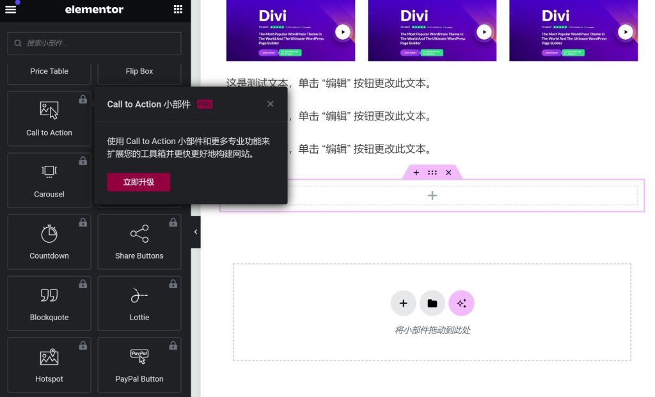Play the first Divi video thumbnail

tap(343, 32)
